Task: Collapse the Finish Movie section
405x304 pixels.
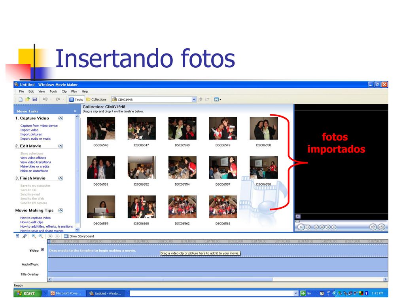Action: pyautogui.click(x=61, y=178)
